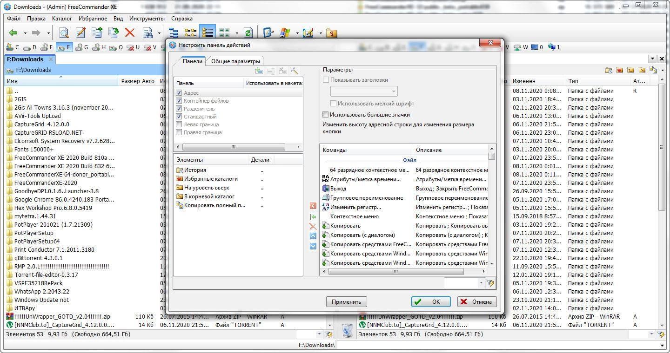Click the Имя column header
Image resolution: width=670 pixels, height=353 pixels.
click(61, 81)
